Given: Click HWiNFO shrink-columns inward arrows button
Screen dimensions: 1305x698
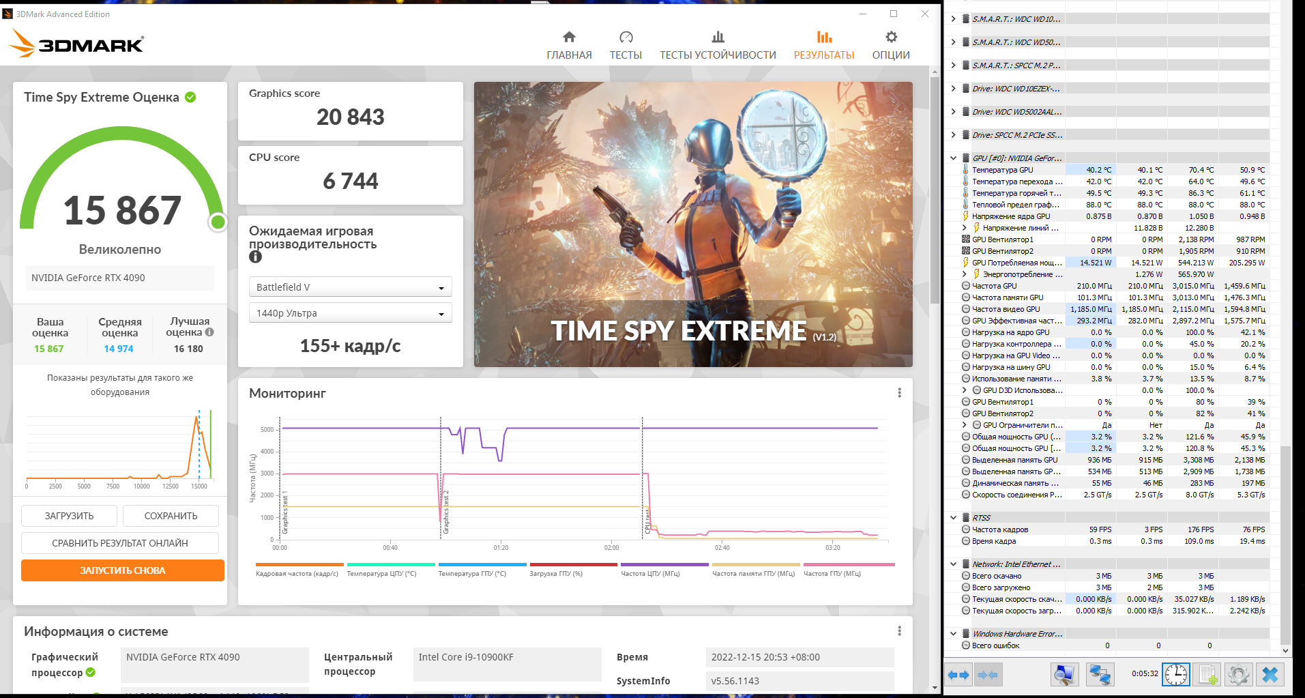Looking at the screenshot, I should pos(988,675).
